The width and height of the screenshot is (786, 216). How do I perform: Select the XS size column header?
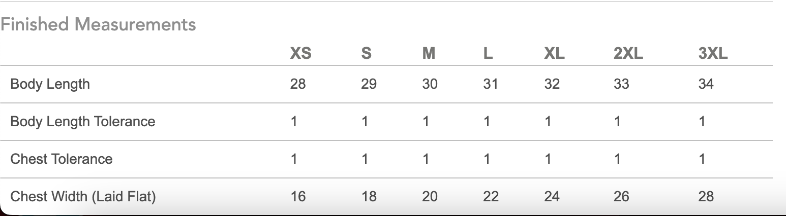(x=300, y=53)
